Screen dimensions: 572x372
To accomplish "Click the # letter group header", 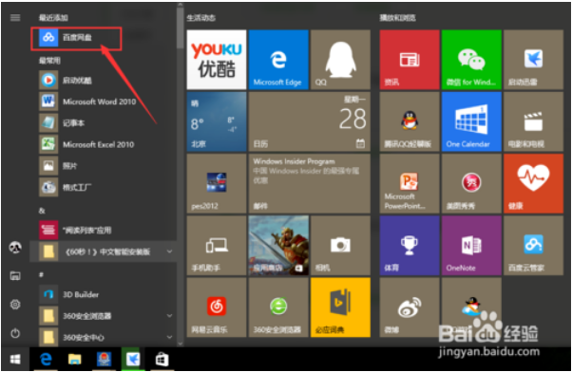I will coord(41,274).
